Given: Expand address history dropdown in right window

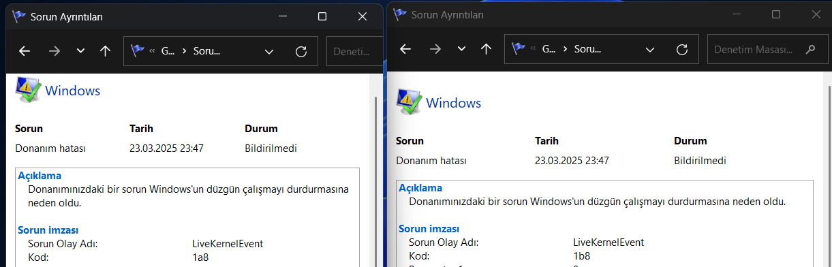Looking at the screenshot, I should pos(650,49).
